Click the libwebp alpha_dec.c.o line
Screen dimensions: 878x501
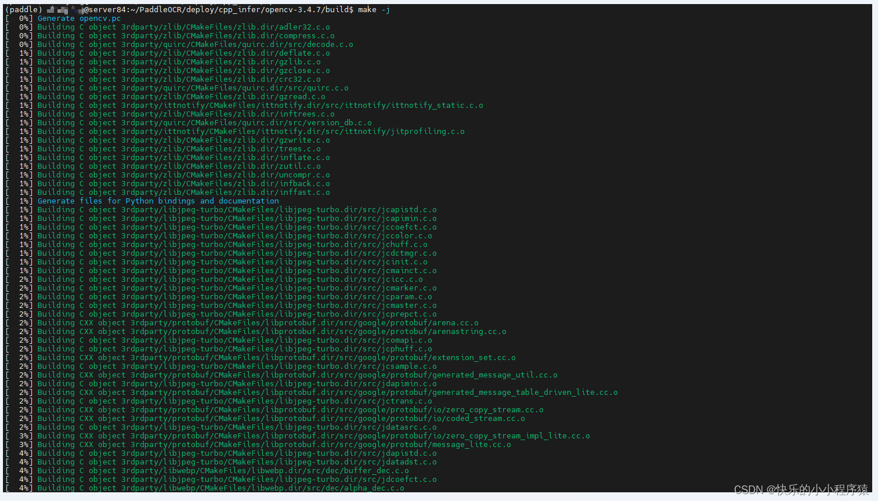tap(205, 488)
